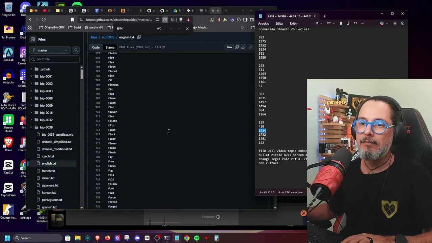432x243 pixels.
Task: Expand the bip-0003 folder
Action: pyautogui.click(x=31, y=91)
